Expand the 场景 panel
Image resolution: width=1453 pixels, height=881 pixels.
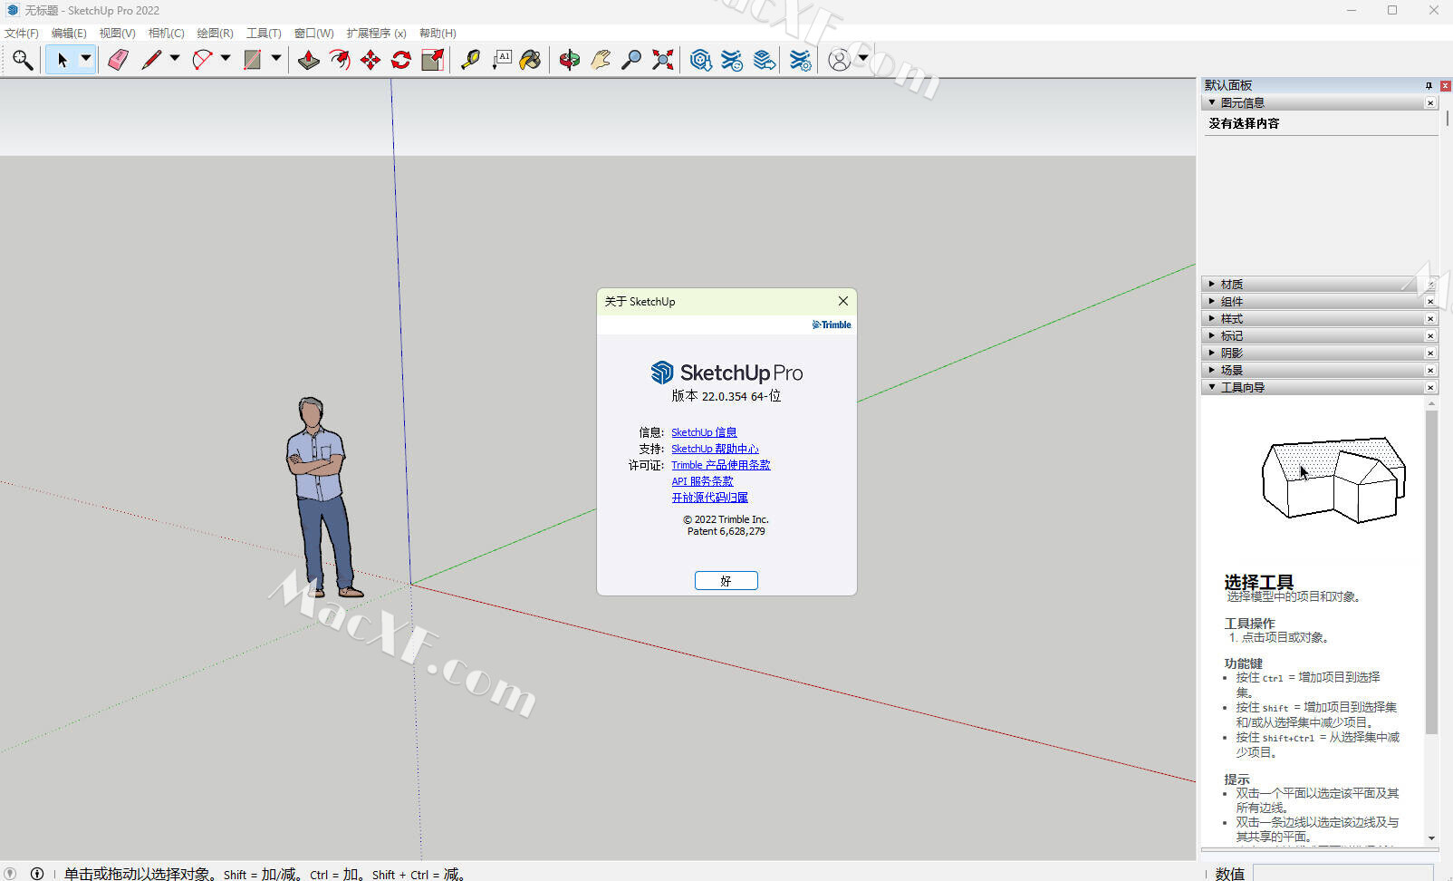[x=1212, y=370]
